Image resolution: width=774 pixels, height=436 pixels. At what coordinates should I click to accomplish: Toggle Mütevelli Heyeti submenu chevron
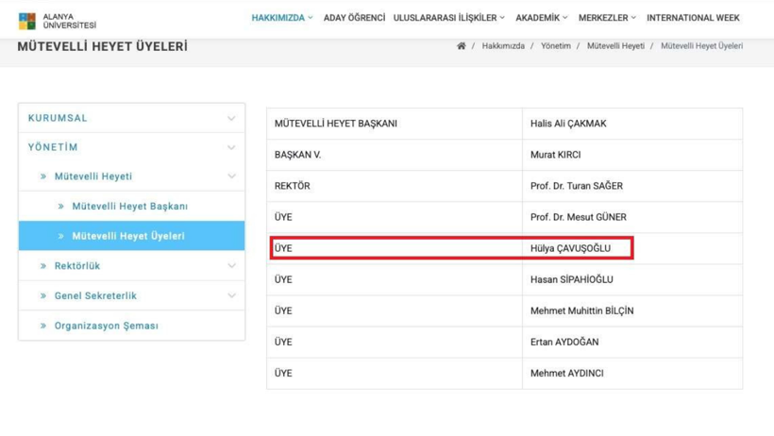(231, 176)
